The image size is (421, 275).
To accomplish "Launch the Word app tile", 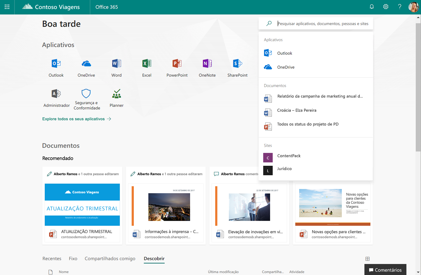I will pyautogui.click(x=116, y=68).
